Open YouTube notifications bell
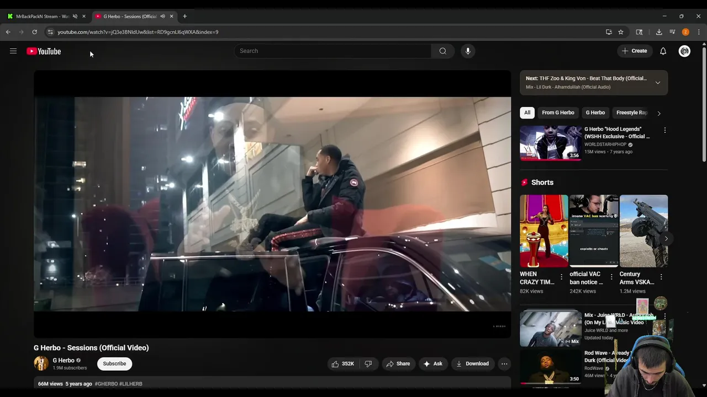Viewport: 707px width, 397px height. [663, 51]
